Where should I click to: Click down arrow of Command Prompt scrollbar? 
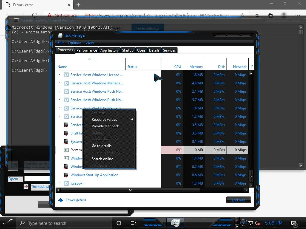click(x=301, y=166)
